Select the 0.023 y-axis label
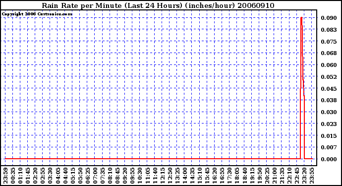The image size is (342, 186). (x=329, y=124)
